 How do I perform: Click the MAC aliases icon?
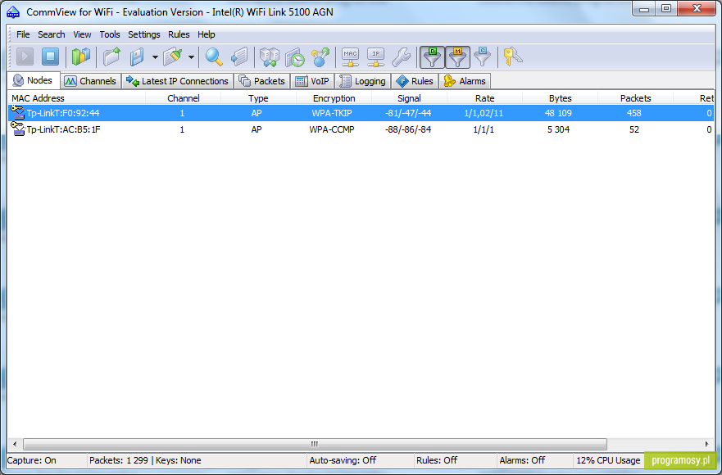tap(351, 57)
